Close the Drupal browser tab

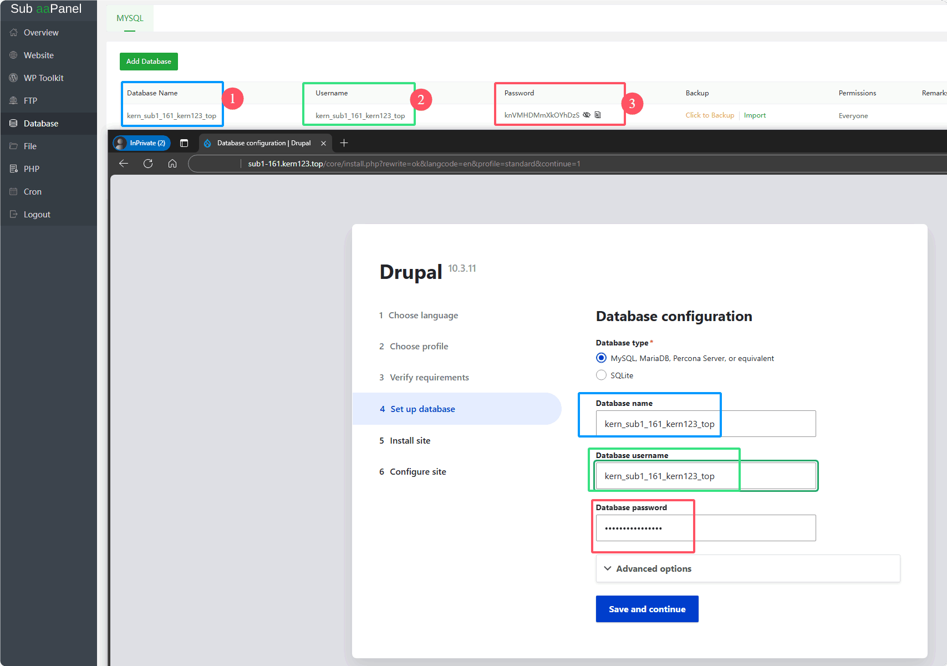[323, 143]
